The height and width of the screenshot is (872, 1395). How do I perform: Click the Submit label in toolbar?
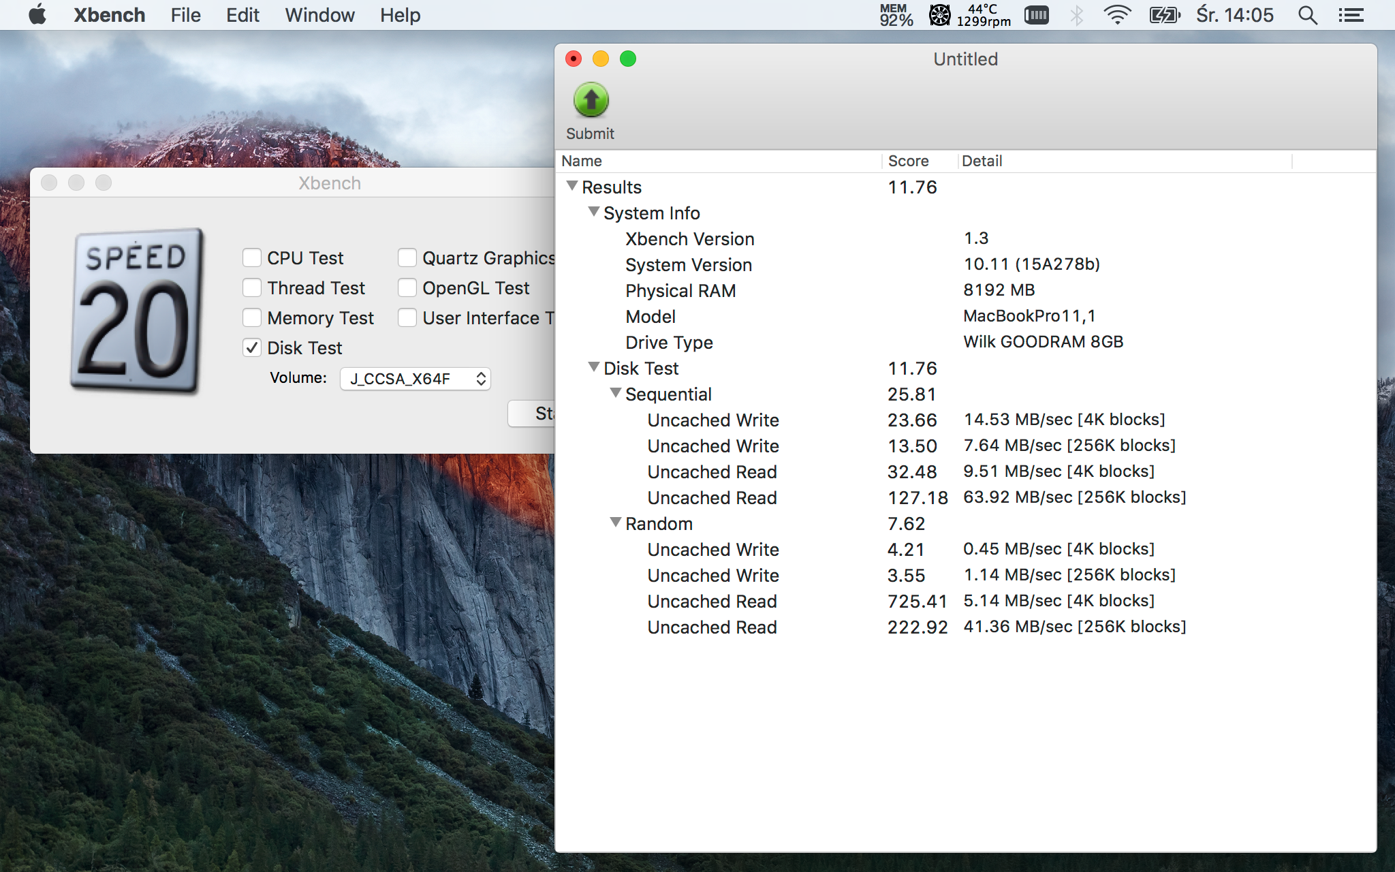pos(590,134)
